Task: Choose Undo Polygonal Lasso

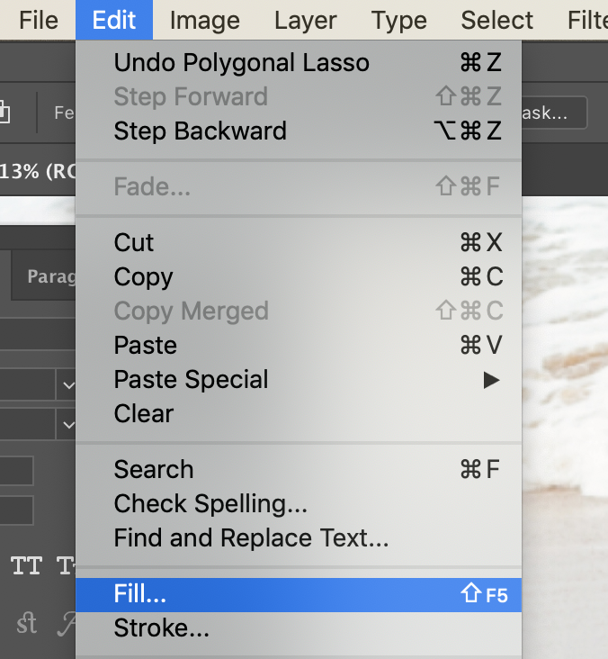Action: click(241, 63)
